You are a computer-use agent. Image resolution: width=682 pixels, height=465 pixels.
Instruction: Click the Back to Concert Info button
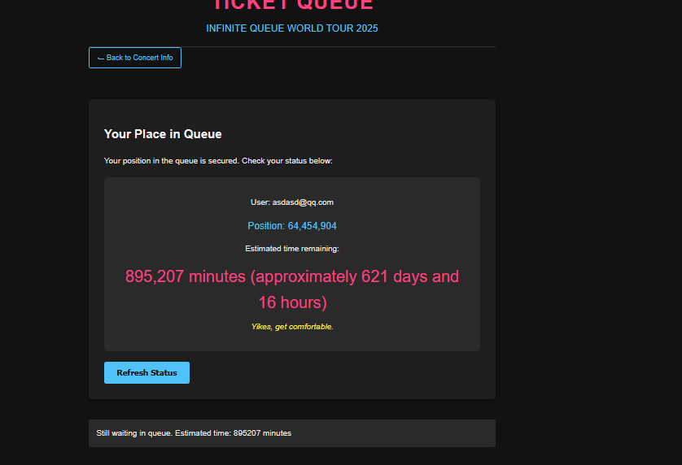click(135, 58)
